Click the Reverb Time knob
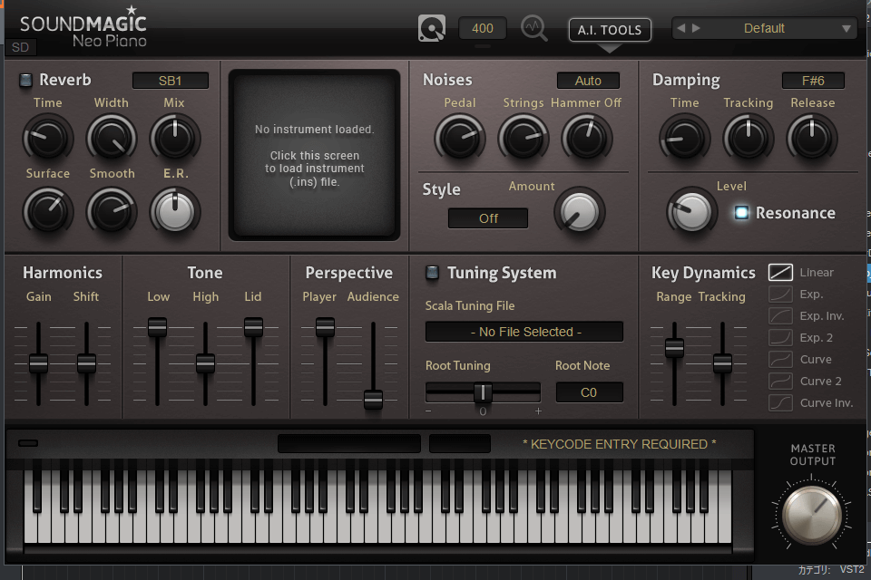The image size is (871, 580). pyautogui.click(x=48, y=139)
